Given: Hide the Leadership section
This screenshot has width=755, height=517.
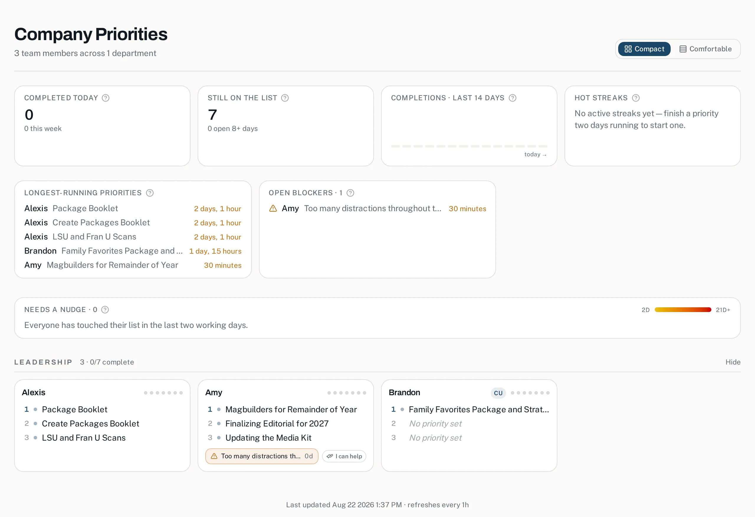Looking at the screenshot, I should (733, 362).
